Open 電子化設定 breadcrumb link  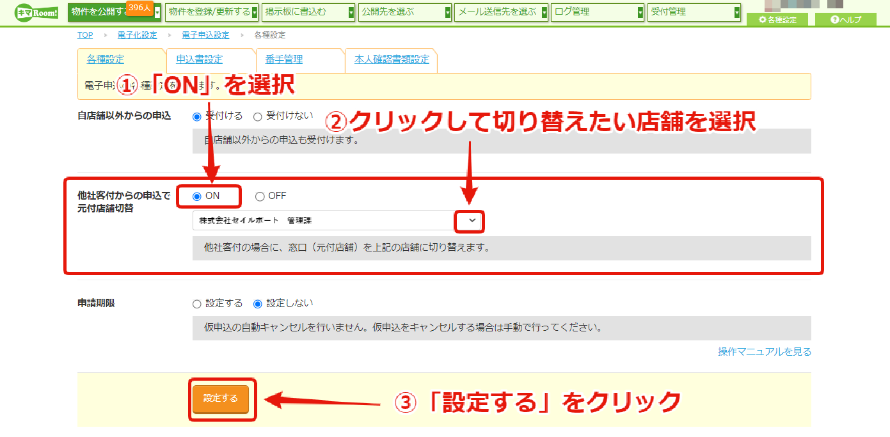click(x=137, y=35)
